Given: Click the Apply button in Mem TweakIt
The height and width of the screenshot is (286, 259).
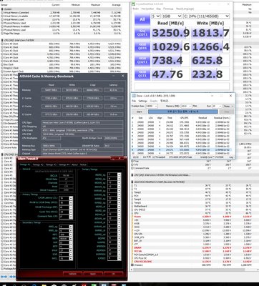Looking at the screenshot, I should coord(93,274).
